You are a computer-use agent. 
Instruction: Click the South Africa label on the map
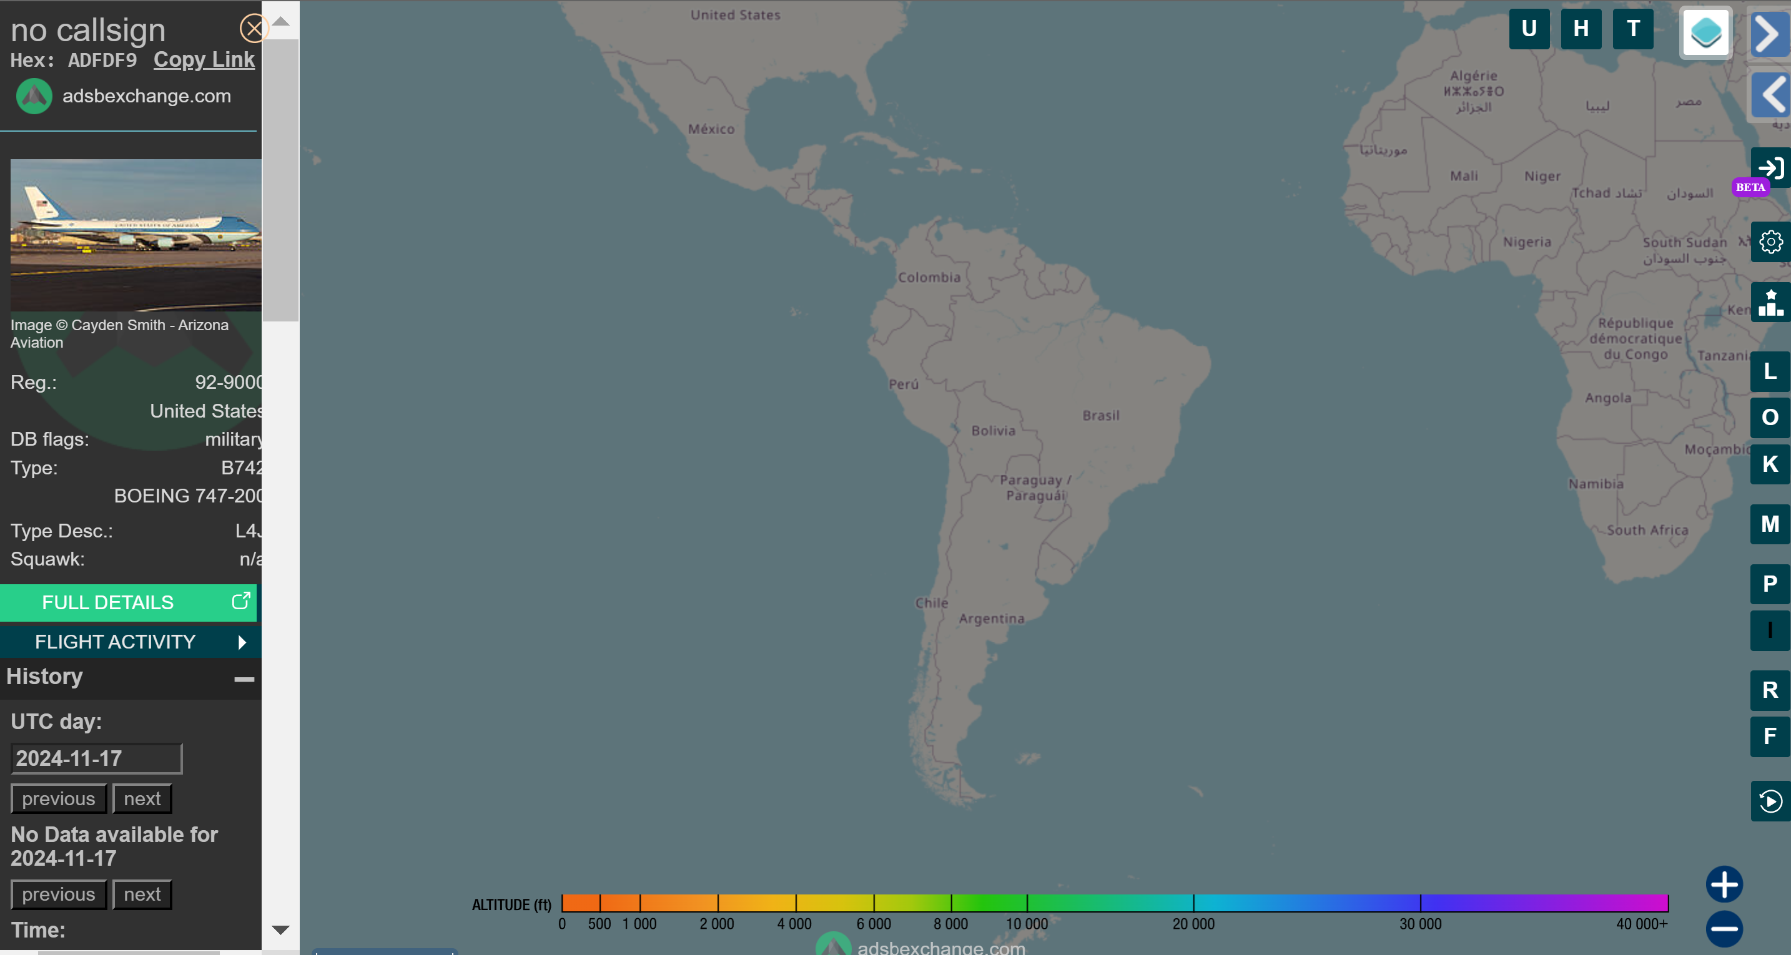[x=1647, y=530]
